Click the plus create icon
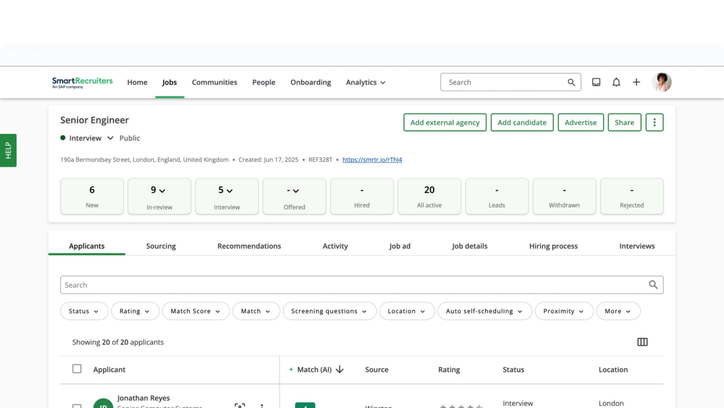This screenshot has height=408, width=724. [636, 82]
